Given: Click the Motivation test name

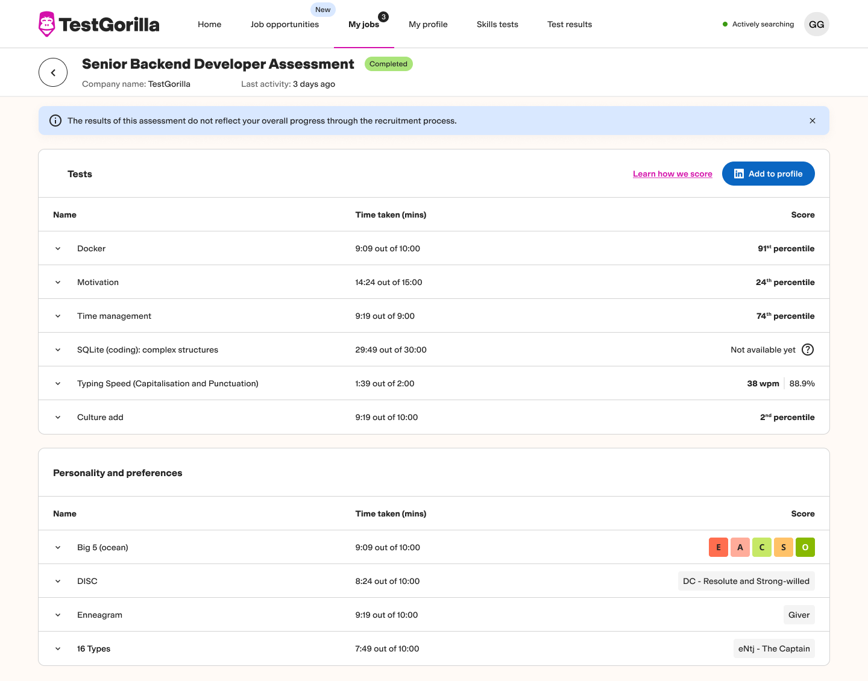Looking at the screenshot, I should 98,282.
